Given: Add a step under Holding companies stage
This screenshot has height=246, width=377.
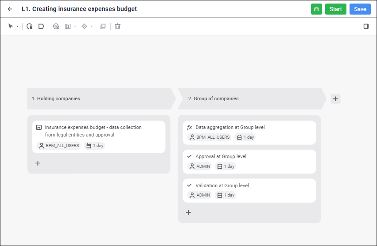Looking at the screenshot, I should pyautogui.click(x=38, y=163).
